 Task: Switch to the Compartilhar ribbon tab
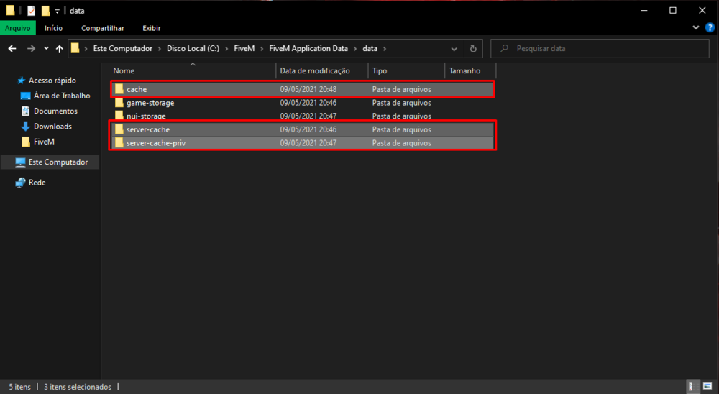pyautogui.click(x=102, y=28)
